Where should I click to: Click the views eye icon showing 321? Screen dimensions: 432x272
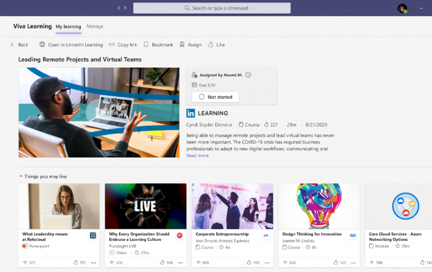pyautogui.click(x=25, y=263)
